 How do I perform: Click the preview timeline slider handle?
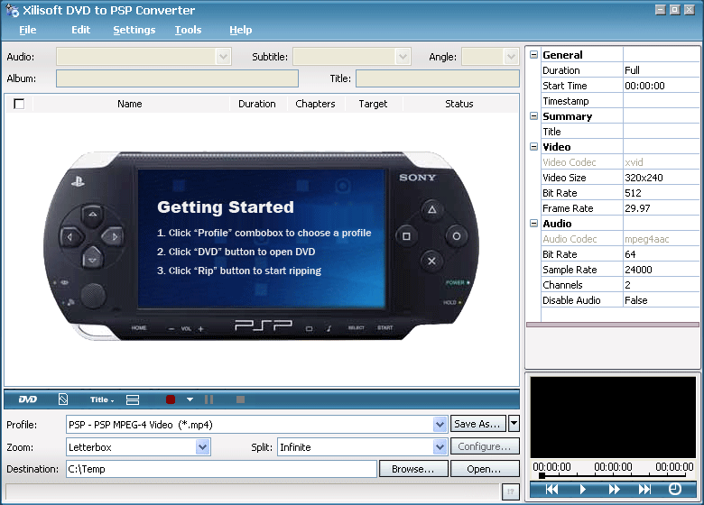(x=542, y=475)
